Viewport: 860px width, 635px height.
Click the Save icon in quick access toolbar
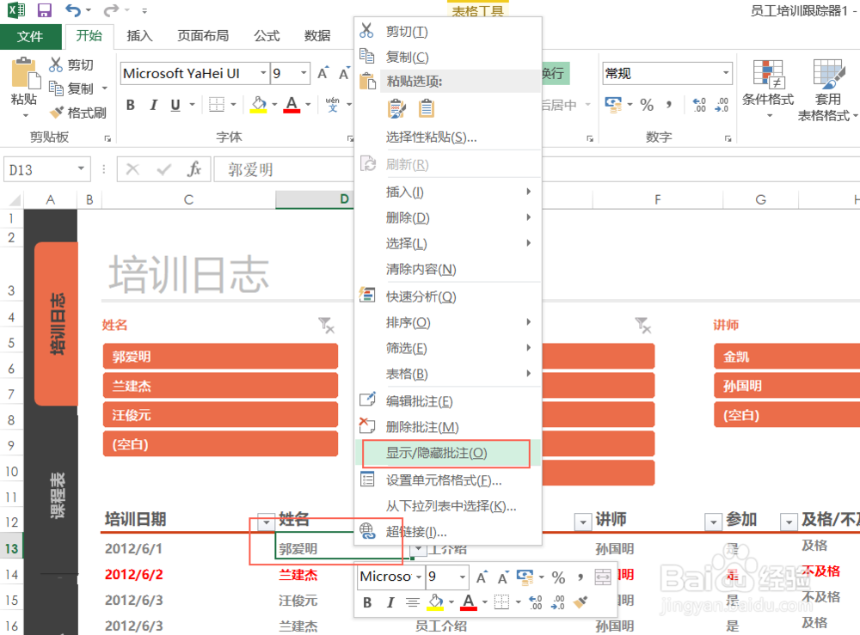tap(42, 9)
